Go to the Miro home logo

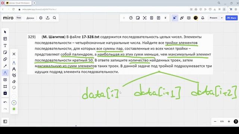[8, 18]
